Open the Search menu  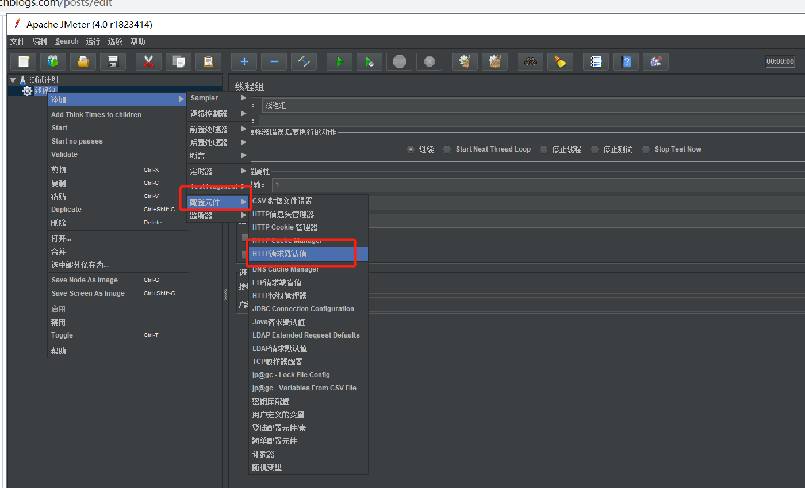[x=67, y=41]
